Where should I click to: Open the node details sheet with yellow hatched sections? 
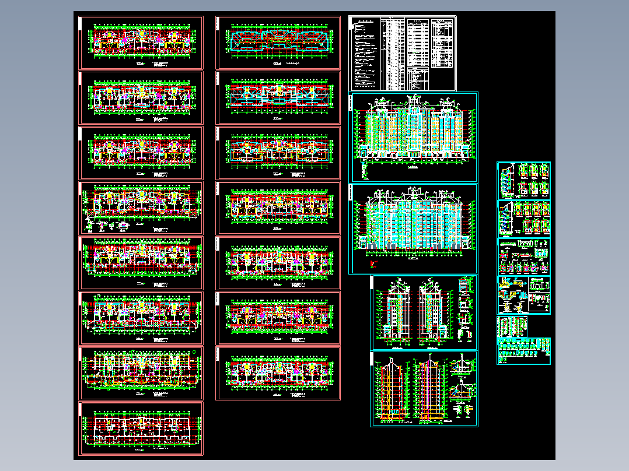tap(523, 295)
